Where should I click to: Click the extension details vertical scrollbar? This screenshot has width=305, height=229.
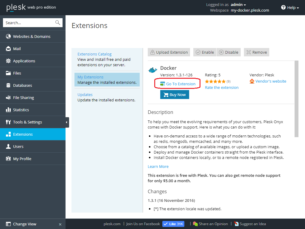pyautogui.click(x=296, y=99)
